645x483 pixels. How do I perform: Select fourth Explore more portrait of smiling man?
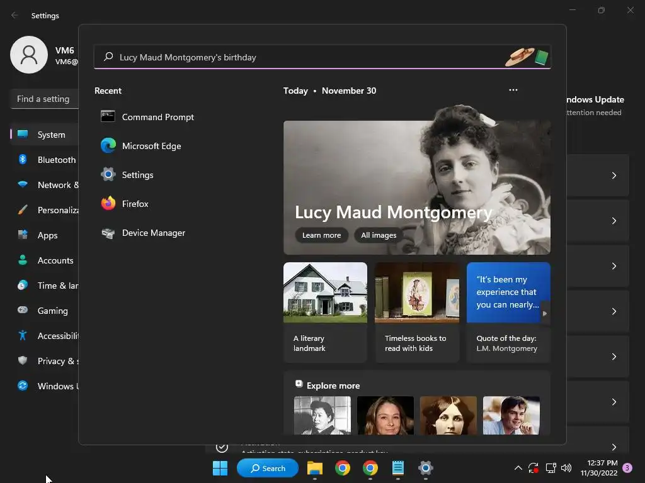coord(511,415)
